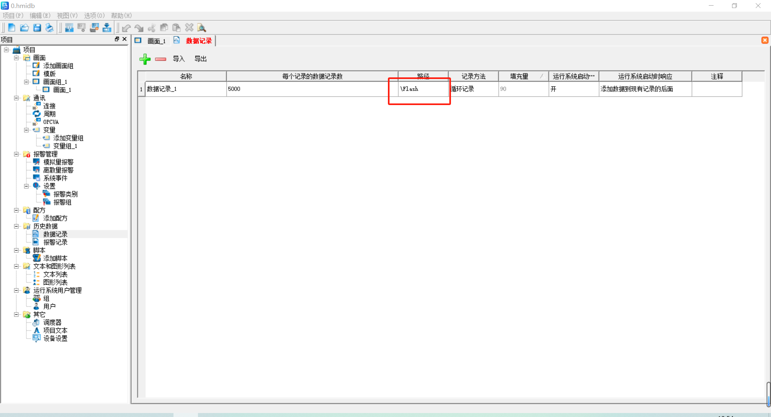This screenshot has height=417, width=771.
Task: Add a new data record with green plus
Action: 145,59
